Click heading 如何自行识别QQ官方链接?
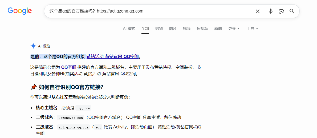317x138 pixels. [x=71, y=87]
